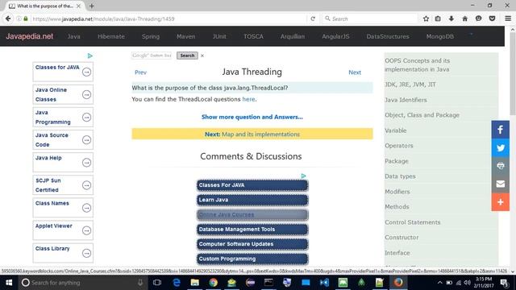Screen dimensions: 516x290
Task: Print the page from the share sidebar
Action: click(500, 166)
